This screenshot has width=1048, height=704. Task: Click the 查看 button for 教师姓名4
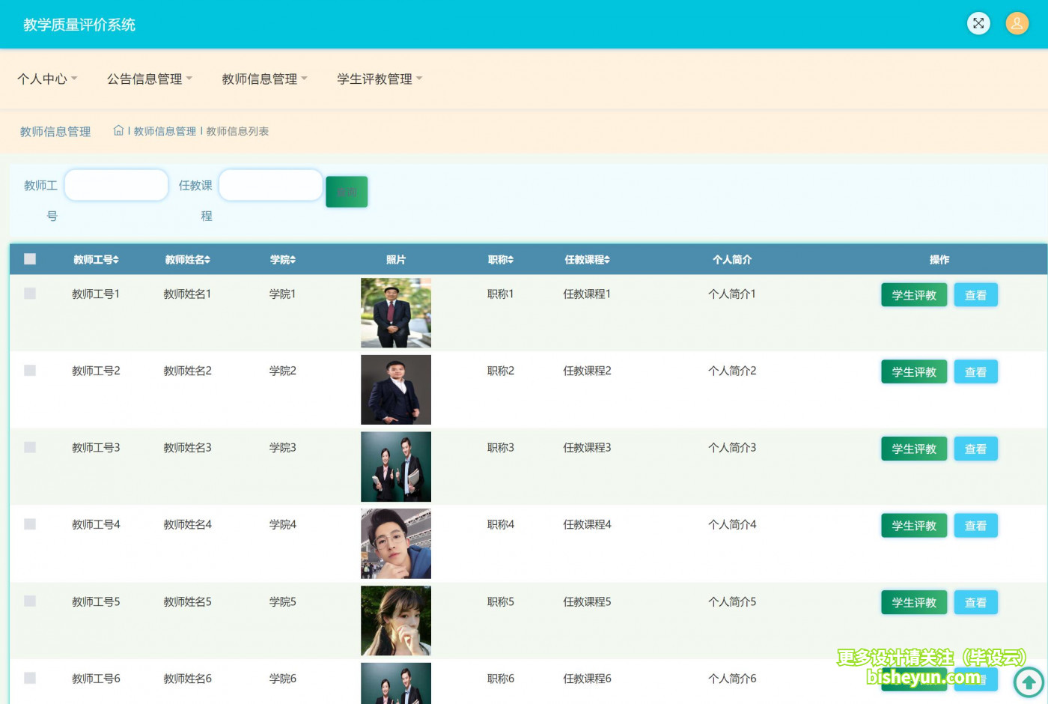(975, 525)
